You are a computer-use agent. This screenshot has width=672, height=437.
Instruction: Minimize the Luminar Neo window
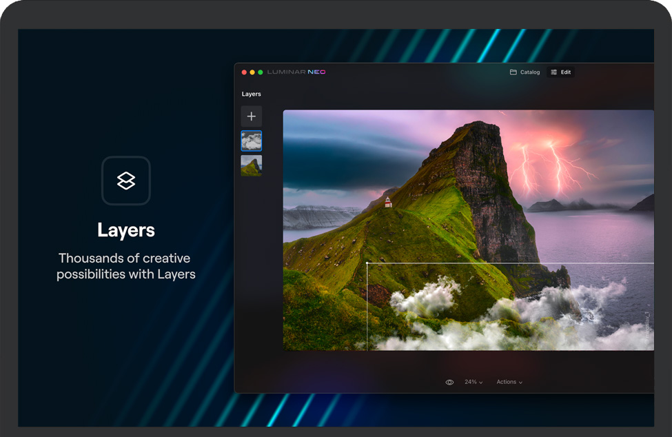click(252, 72)
